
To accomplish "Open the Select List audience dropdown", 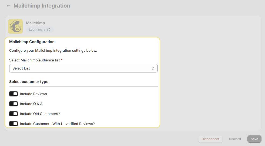I will click(83, 68).
